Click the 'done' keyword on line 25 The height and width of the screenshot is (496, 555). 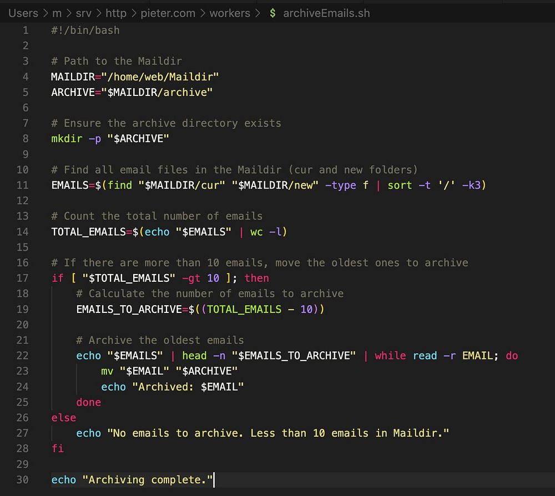pos(88,403)
